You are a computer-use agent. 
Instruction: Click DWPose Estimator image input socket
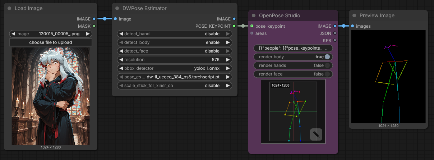tap(115, 19)
